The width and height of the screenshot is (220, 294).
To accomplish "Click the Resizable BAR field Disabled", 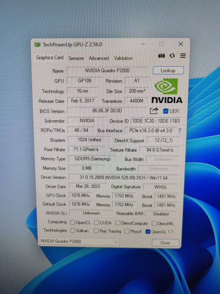I will pos(161,214).
